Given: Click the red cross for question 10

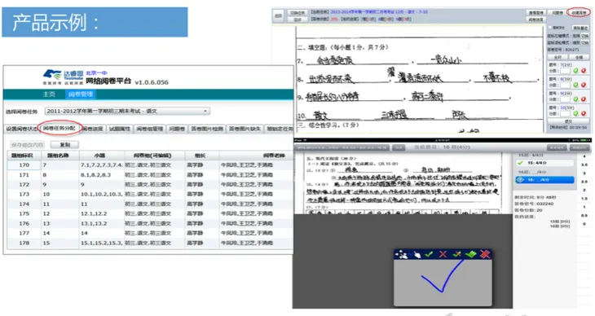Looking at the screenshot, I should pyautogui.click(x=584, y=113).
